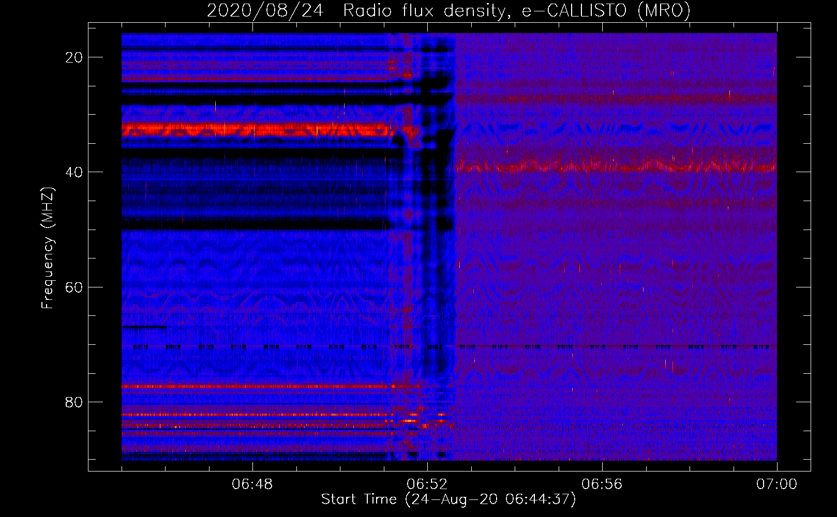
Task: Click the '06:56' time tick label
Action: [x=602, y=484]
